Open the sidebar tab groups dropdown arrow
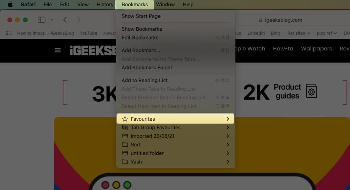Viewport: 350px width, 190px height. (52, 20)
